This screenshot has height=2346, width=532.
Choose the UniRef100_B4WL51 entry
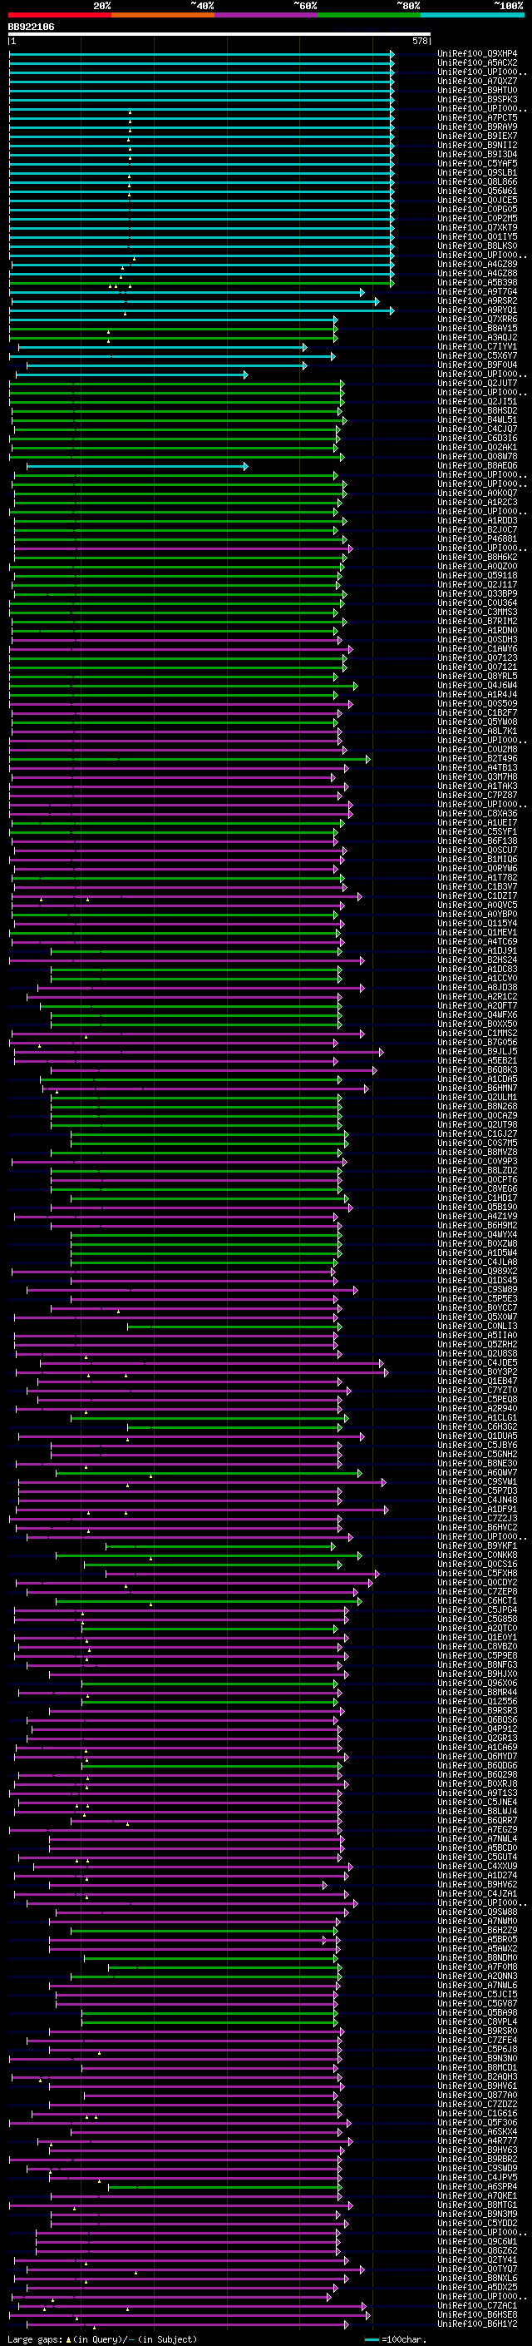click(x=477, y=419)
